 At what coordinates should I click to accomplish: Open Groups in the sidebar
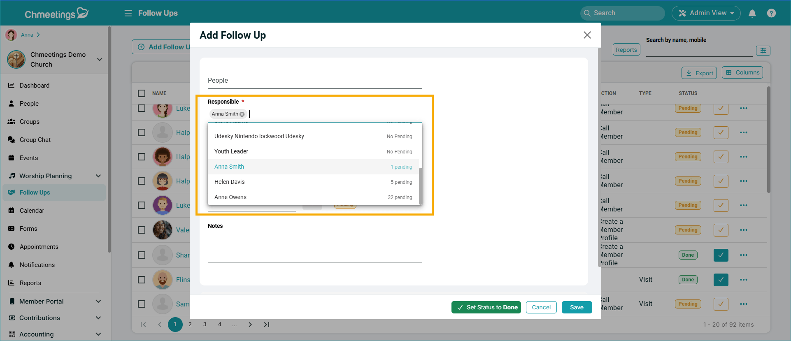tap(30, 122)
